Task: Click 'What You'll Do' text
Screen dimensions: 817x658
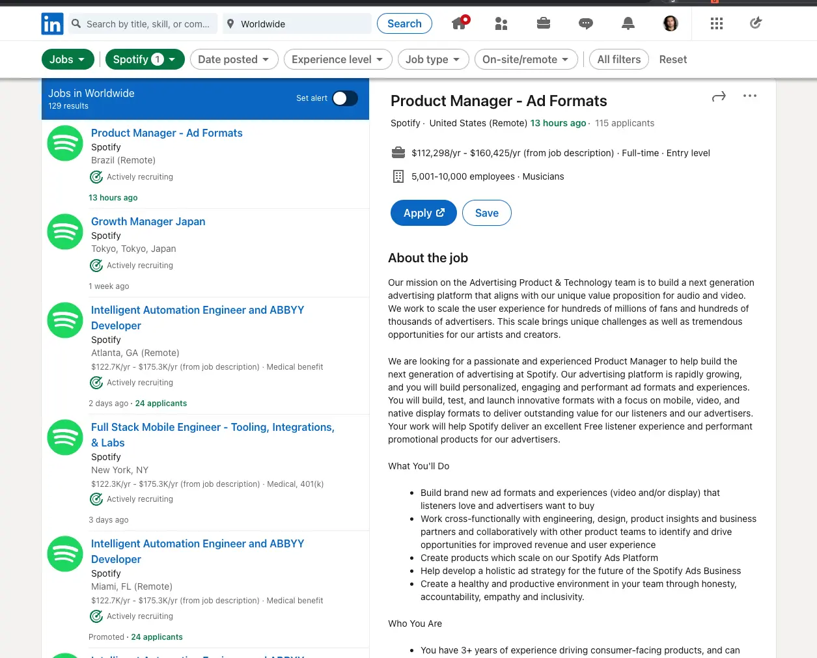Action: (419, 466)
